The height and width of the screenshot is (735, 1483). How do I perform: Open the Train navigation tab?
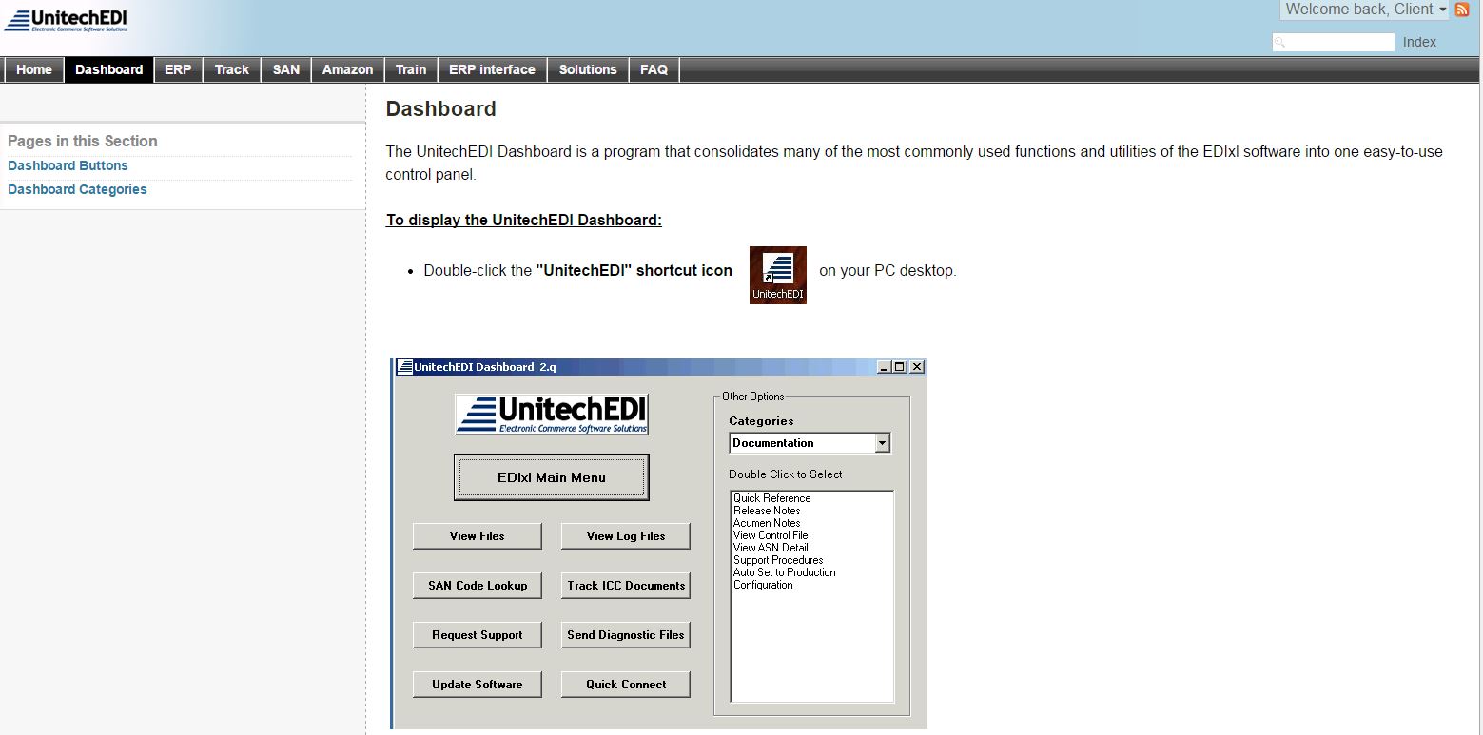coord(411,69)
